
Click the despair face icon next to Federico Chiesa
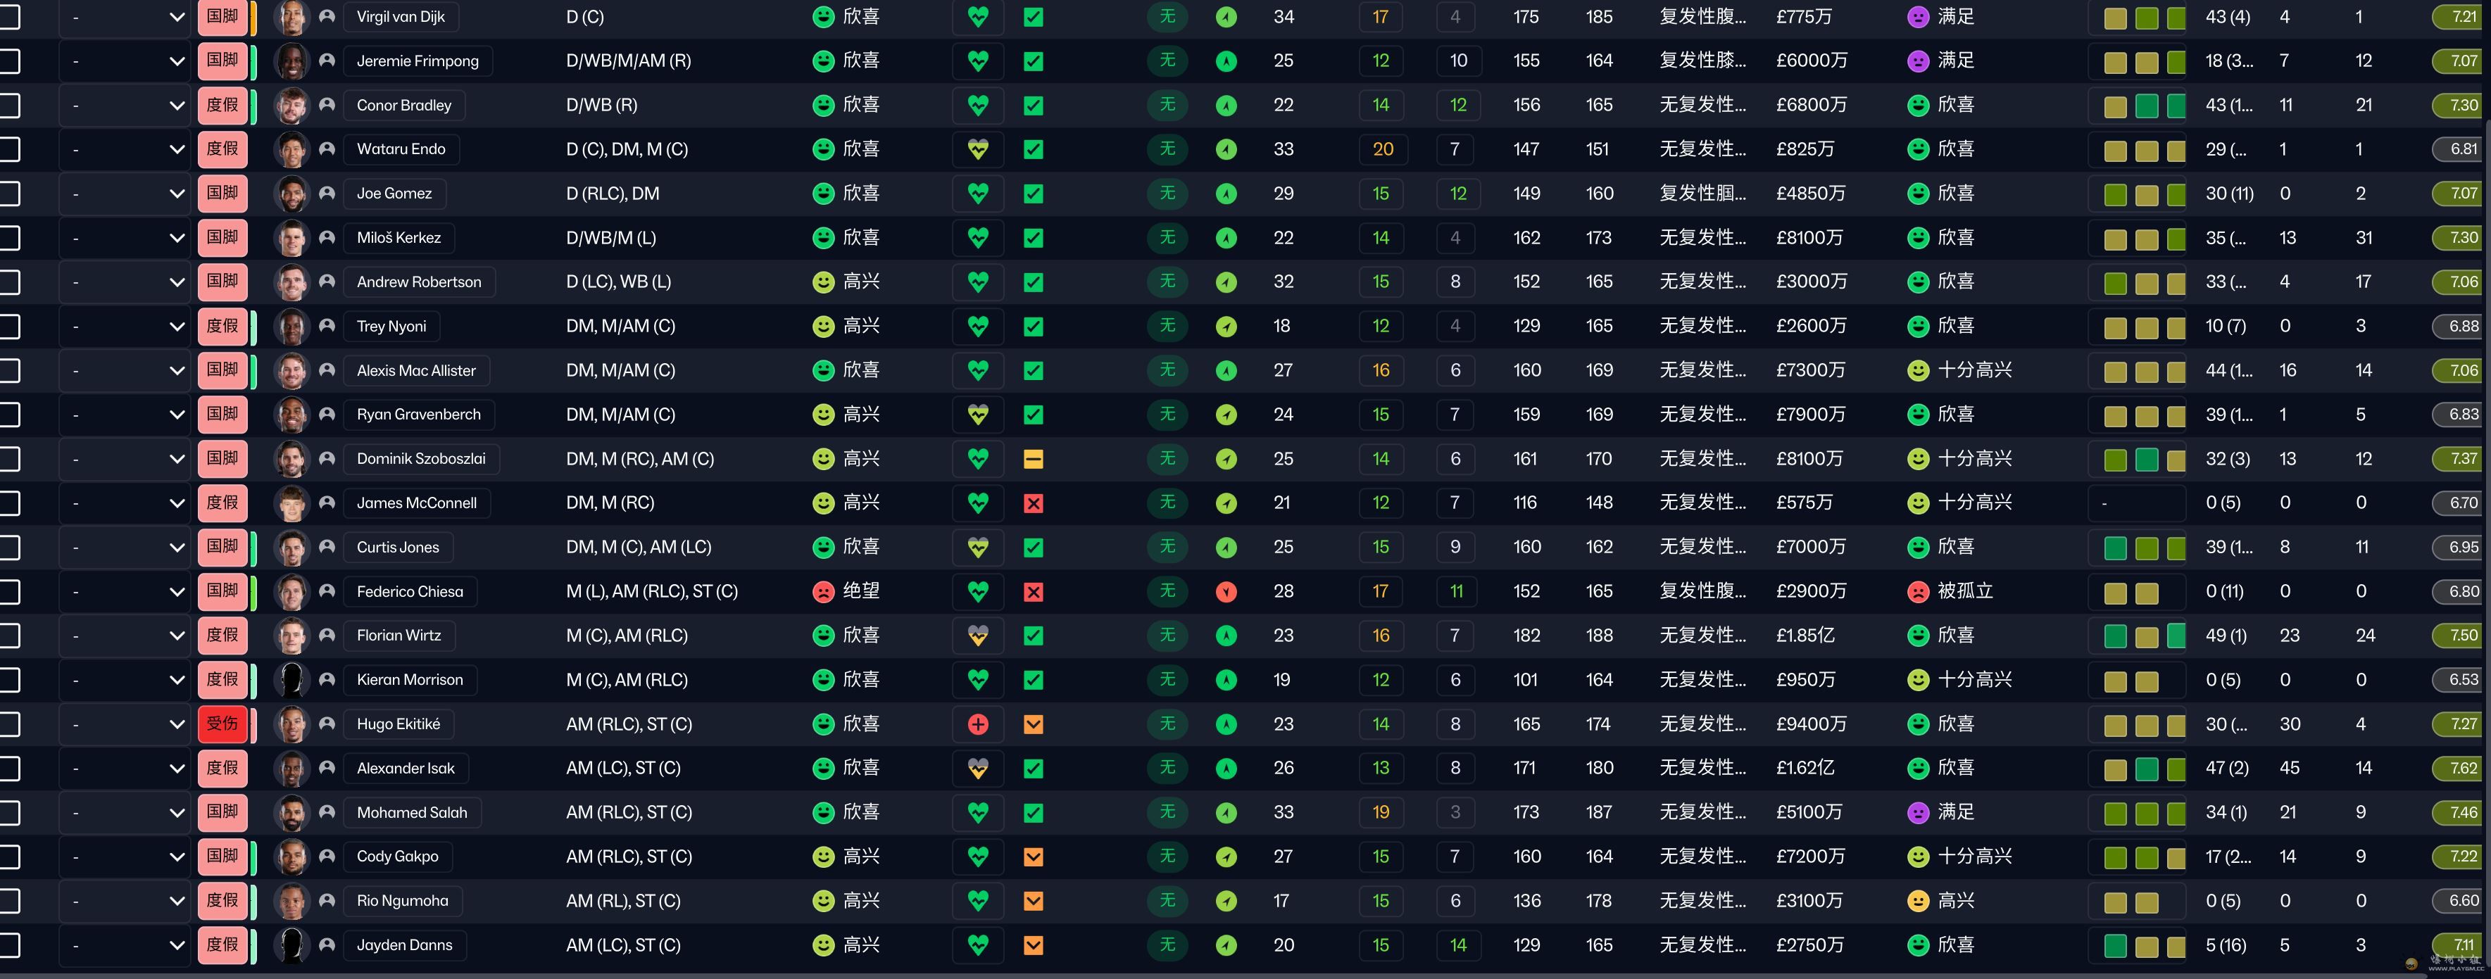pos(823,591)
